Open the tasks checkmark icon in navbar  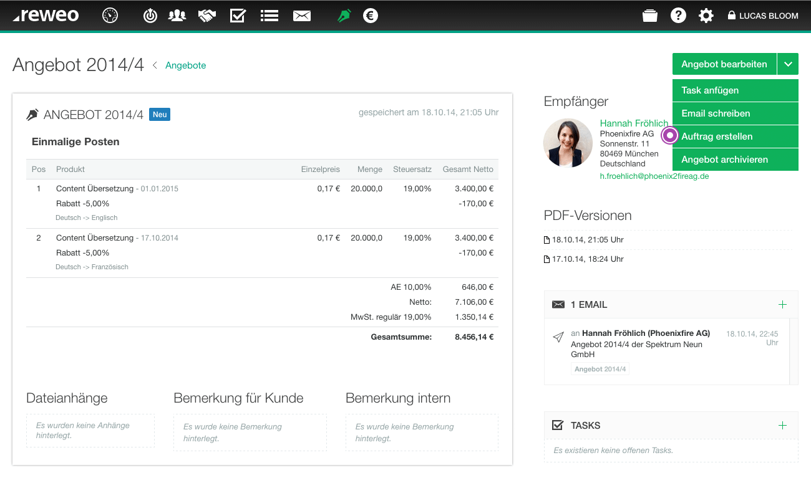pos(238,16)
